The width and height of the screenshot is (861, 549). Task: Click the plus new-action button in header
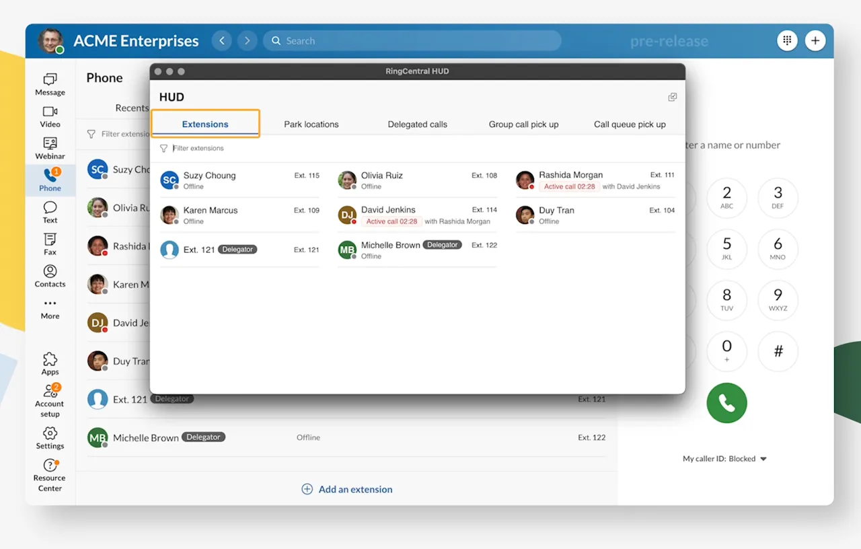click(815, 40)
